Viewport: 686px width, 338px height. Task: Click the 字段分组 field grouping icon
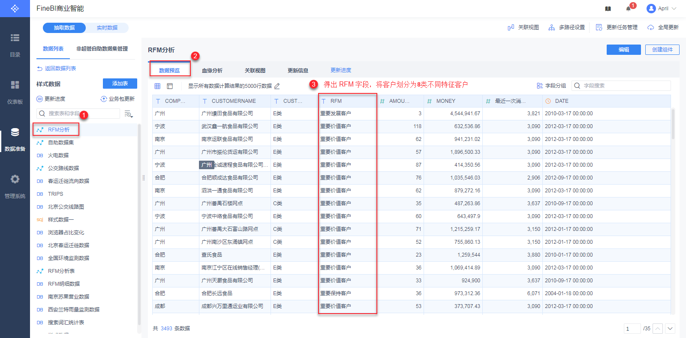click(x=540, y=86)
